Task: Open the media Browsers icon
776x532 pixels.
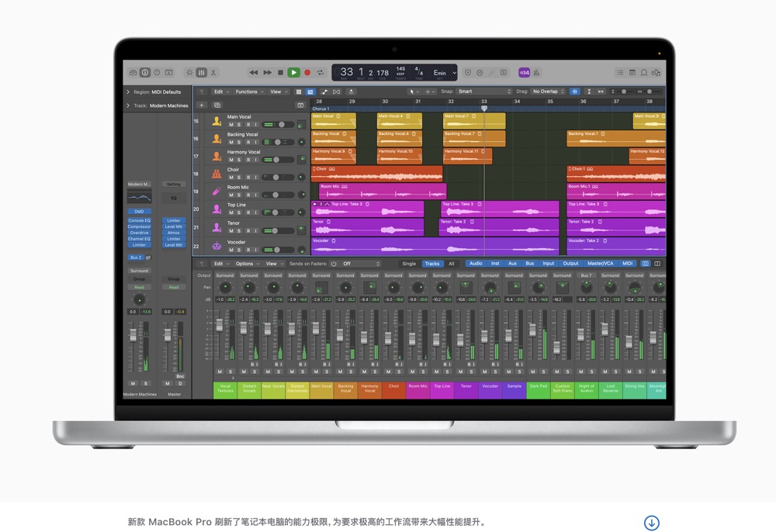Action: [x=656, y=73]
